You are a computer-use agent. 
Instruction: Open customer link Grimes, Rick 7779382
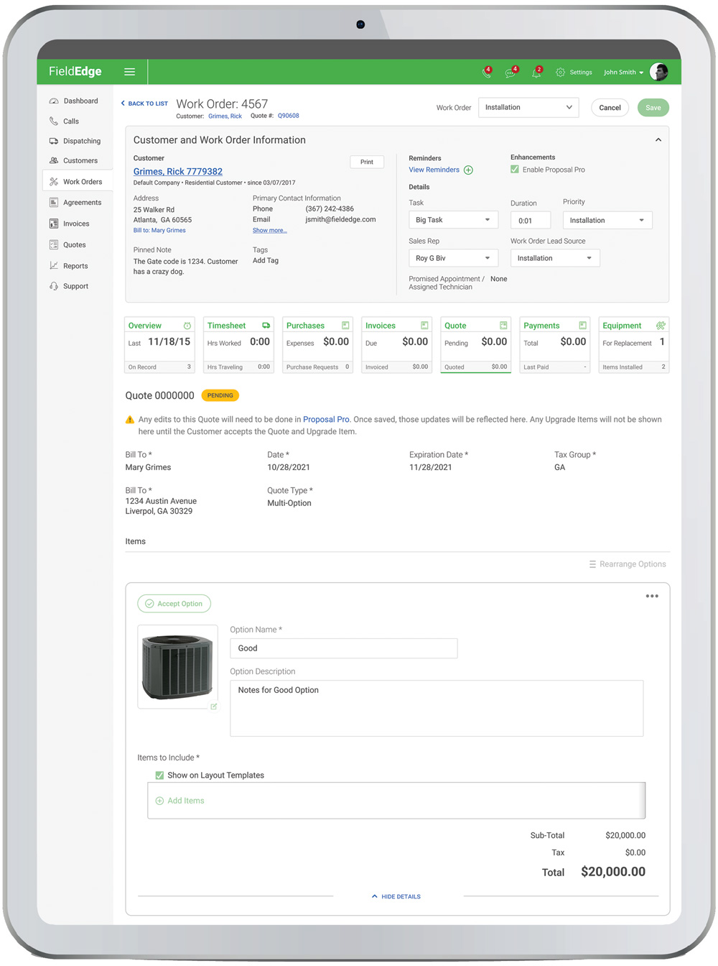point(177,171)
